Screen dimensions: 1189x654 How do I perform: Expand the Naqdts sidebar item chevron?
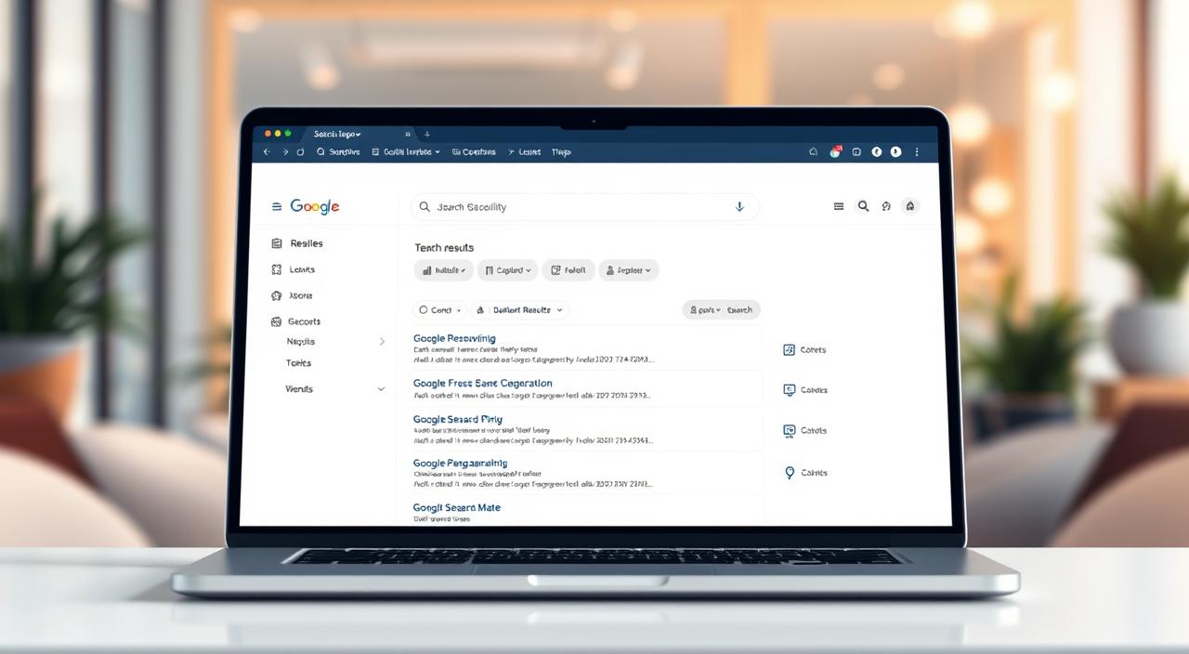pos(382,342)
